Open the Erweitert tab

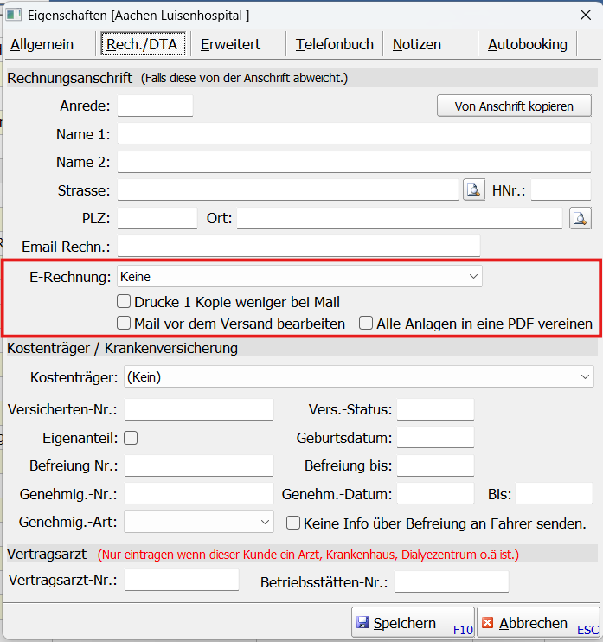tap(230, 45)
